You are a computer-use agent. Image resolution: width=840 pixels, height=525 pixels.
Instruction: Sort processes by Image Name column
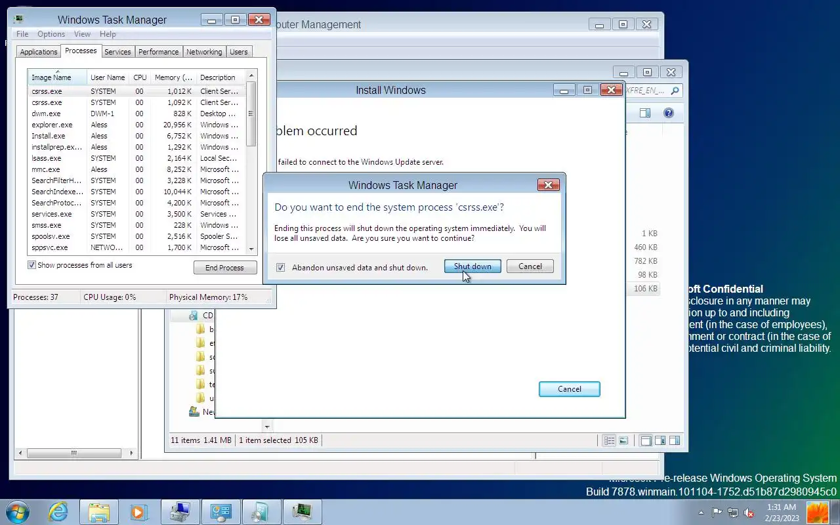coord(57,77)
